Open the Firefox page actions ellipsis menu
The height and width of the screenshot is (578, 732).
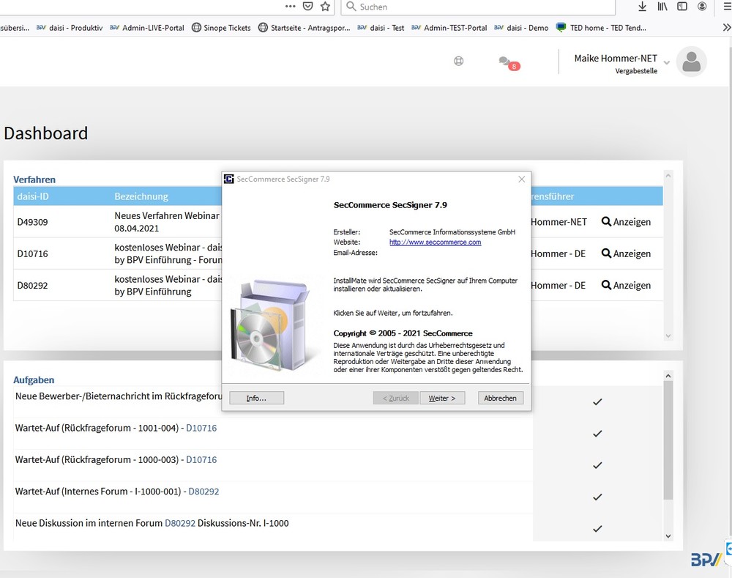click(x=290, y=7)
